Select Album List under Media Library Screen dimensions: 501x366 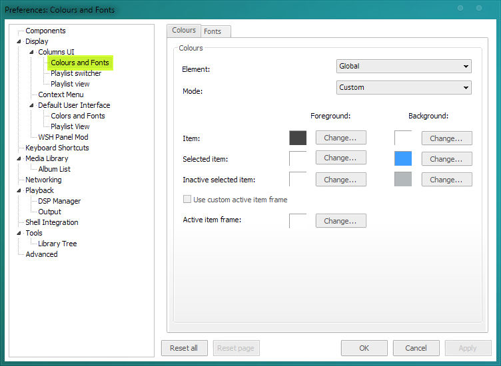point(55,169)
